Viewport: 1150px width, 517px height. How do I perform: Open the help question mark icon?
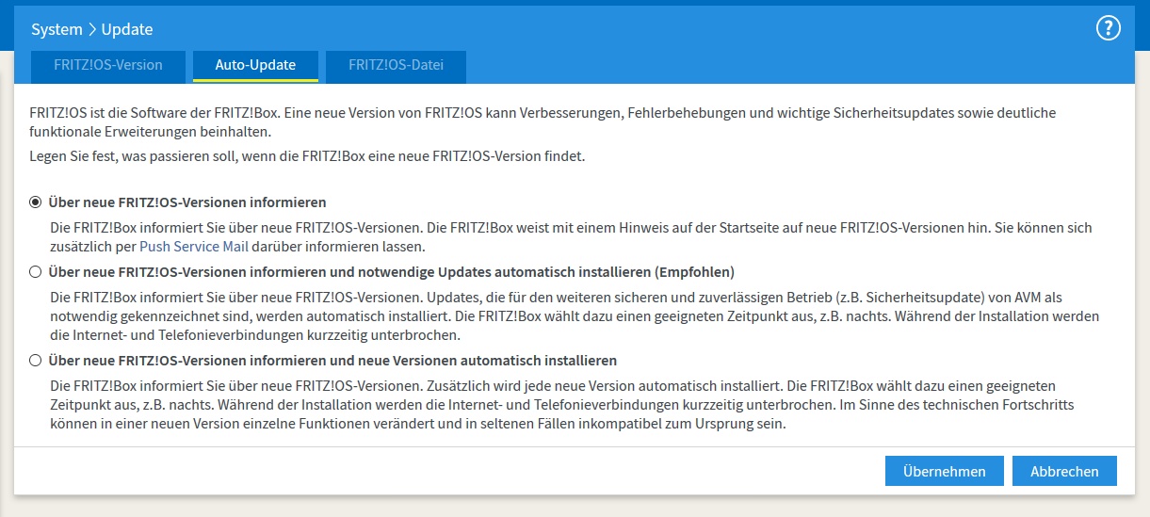(x=1109, y=28)
